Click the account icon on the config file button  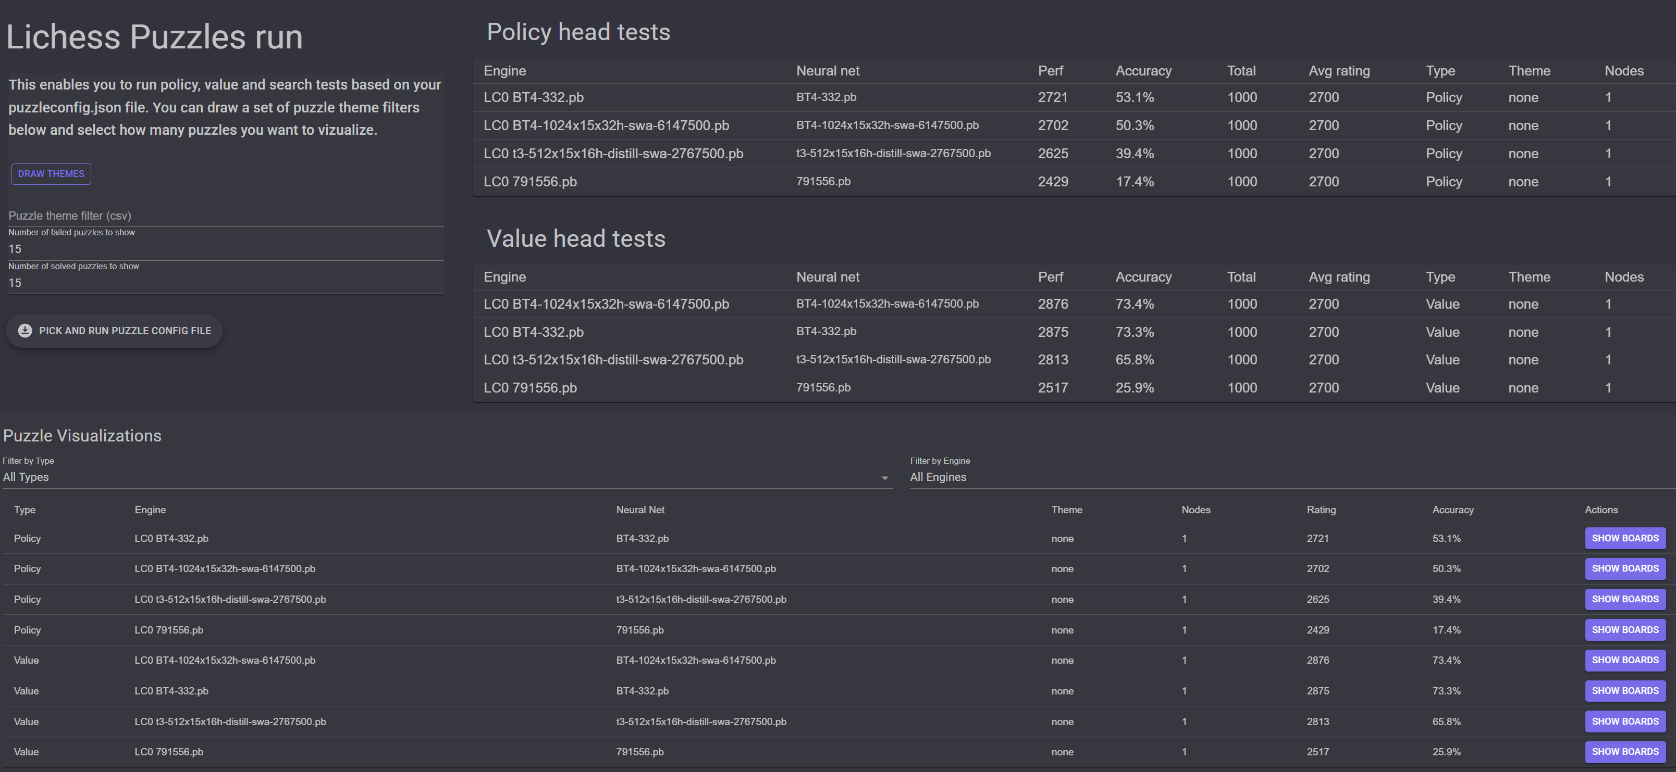(x=24, y=331)
